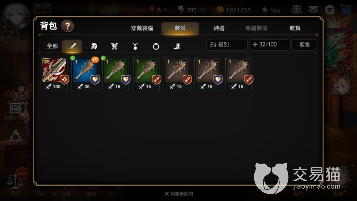
Task: Select the blue +5 spiked club item
Action: click(85, 74)
